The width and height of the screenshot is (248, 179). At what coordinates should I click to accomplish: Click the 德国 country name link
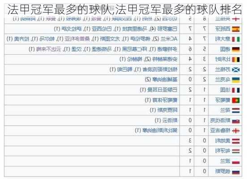coord(225,49)
